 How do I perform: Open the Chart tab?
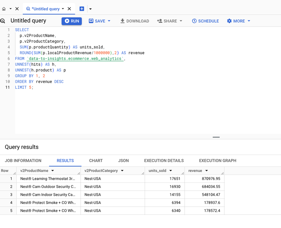(96, 161)
